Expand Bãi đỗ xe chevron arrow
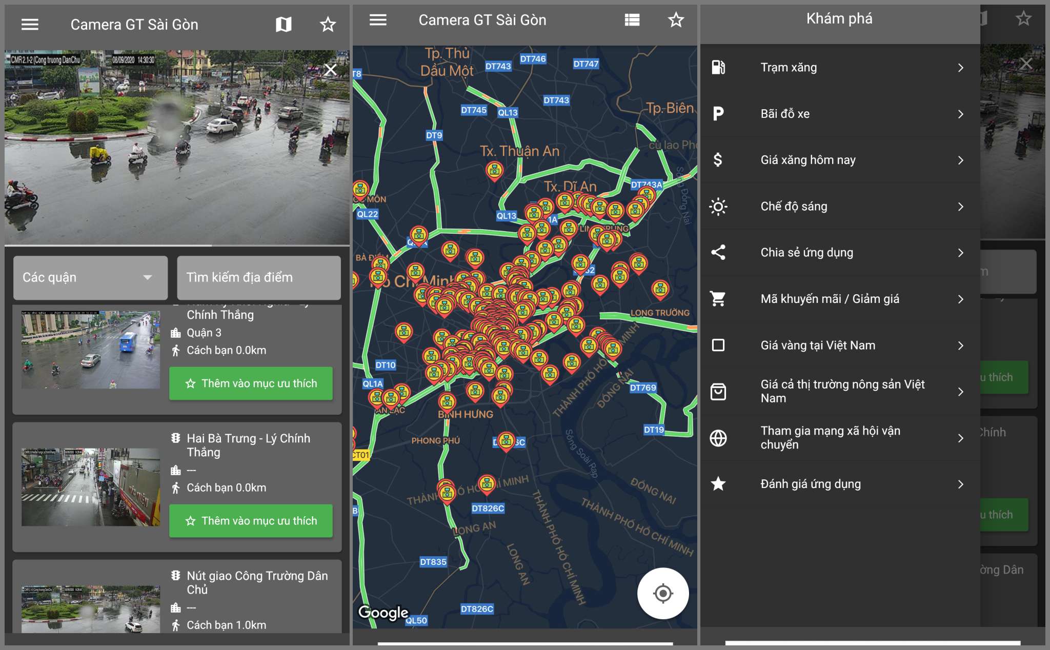This screenshot has height=650, width=1050. (x=961, y=114)
